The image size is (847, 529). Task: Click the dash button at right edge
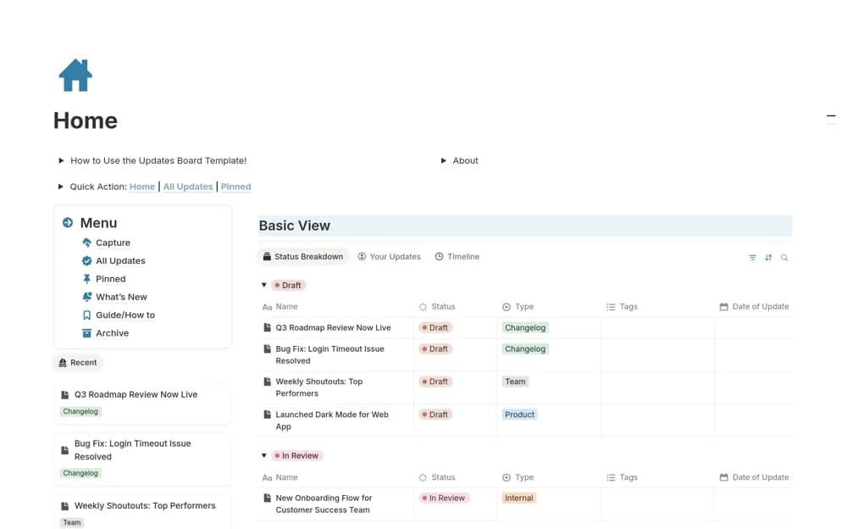pyautogui.click(x=831, y=116)
